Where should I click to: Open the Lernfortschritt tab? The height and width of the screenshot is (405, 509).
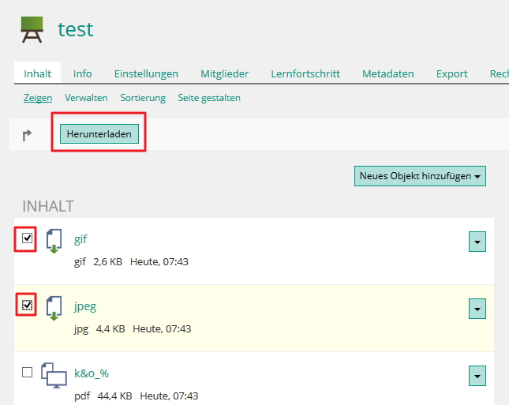tap(305, 73)
